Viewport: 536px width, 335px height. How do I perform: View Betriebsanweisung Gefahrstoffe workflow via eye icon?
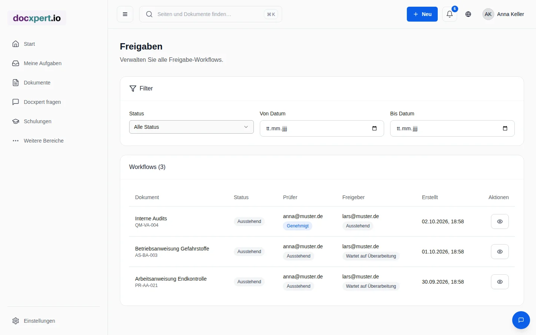click(x=500, y=252)
